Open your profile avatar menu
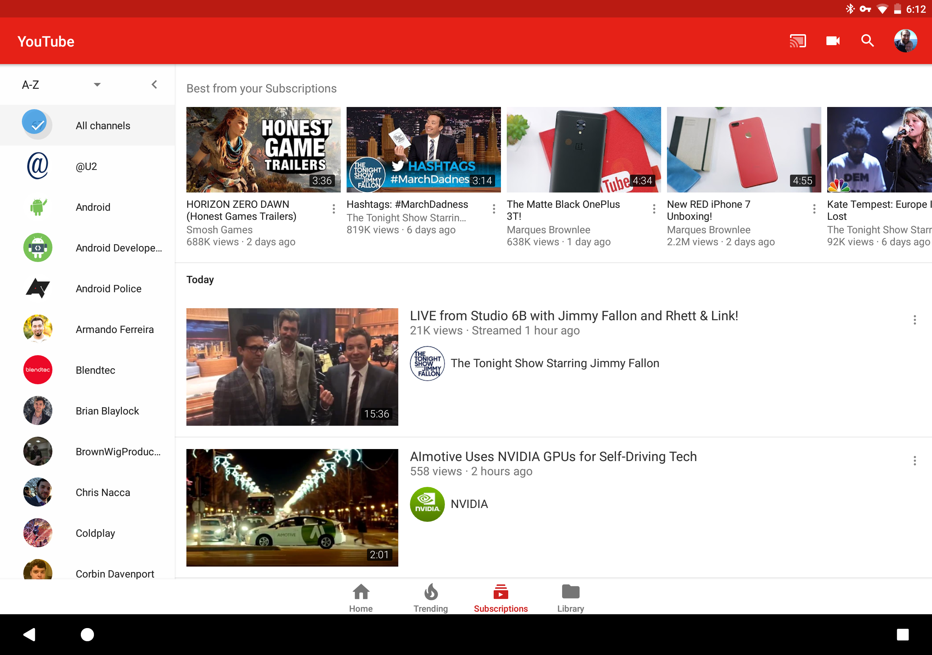This screenshot has width=932, height=655. click(x=906, y=41)
